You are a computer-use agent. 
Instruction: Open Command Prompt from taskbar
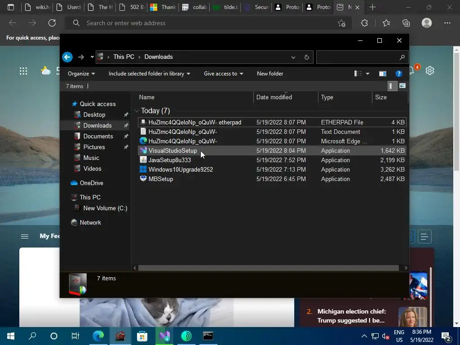pyautogui.click(x=208, y=336)
